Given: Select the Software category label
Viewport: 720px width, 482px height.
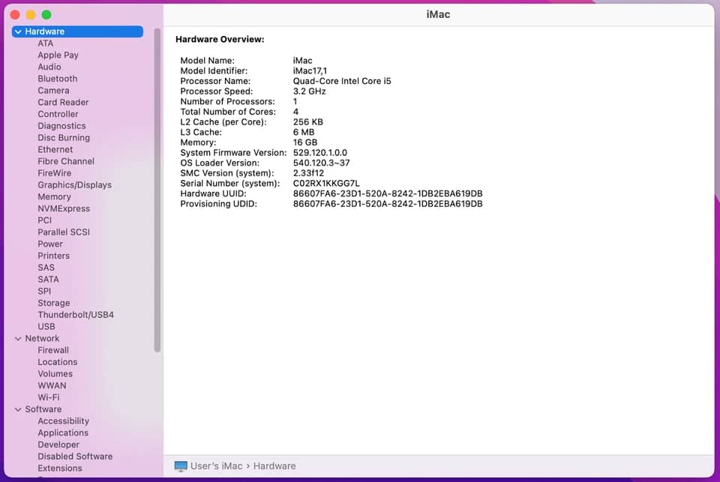Looking at the screenshot, I should coord(43,409).
